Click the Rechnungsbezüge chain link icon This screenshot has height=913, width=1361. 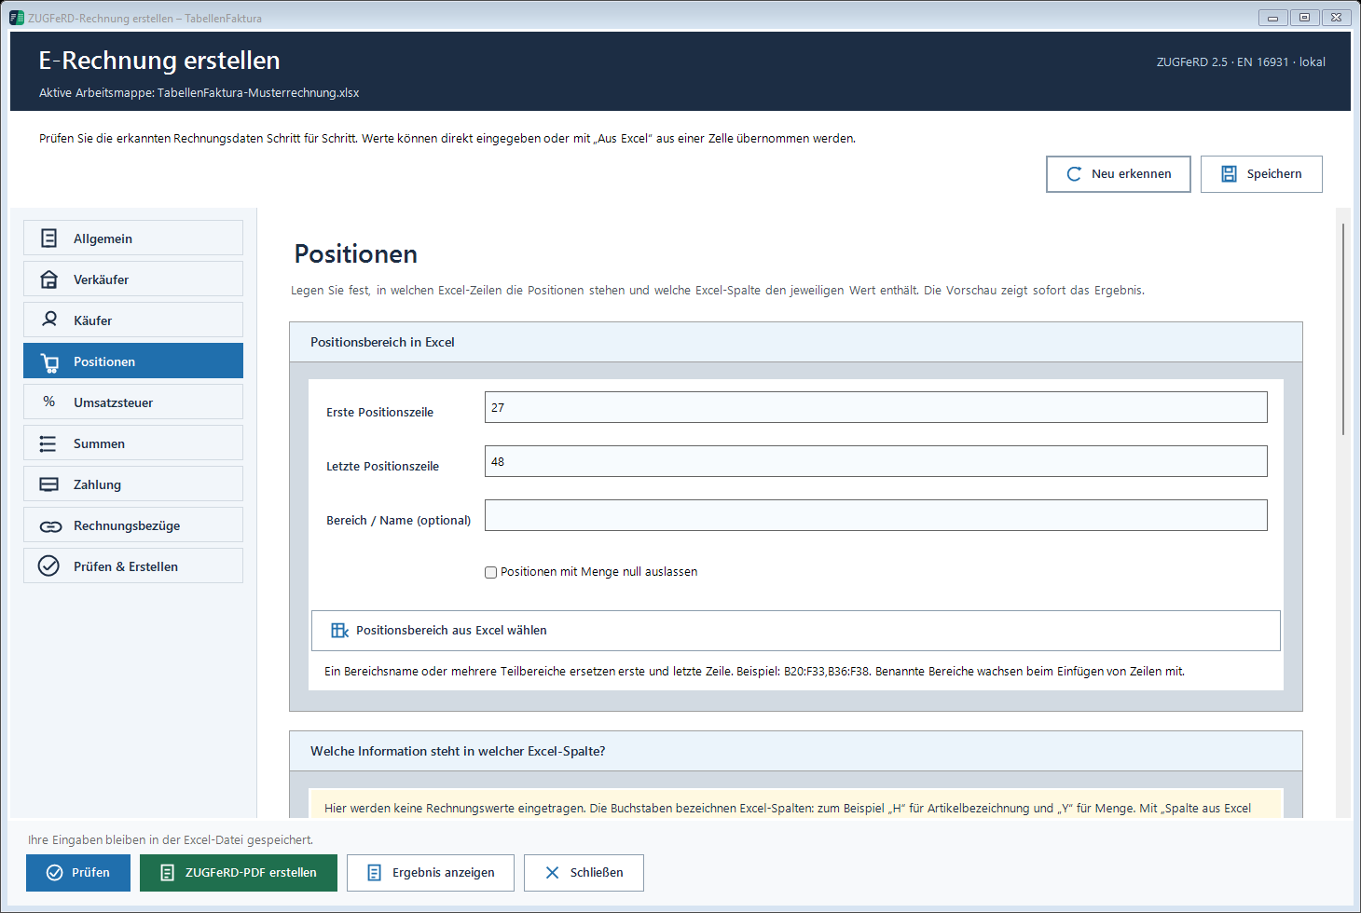(50, 526)
